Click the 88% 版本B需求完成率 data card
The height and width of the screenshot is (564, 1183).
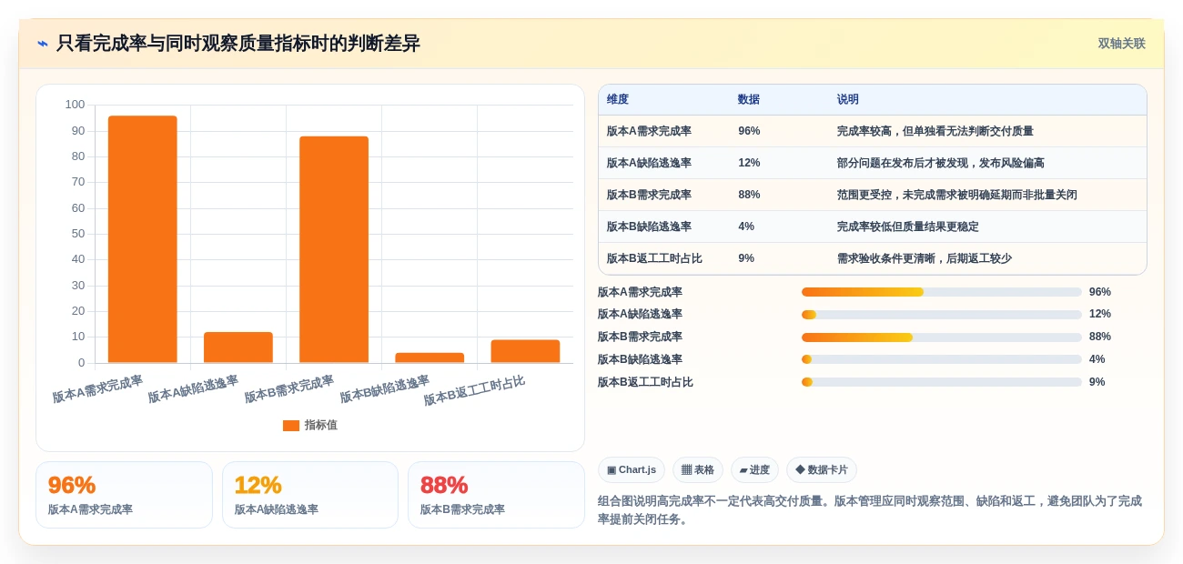(x=496, y=495)
